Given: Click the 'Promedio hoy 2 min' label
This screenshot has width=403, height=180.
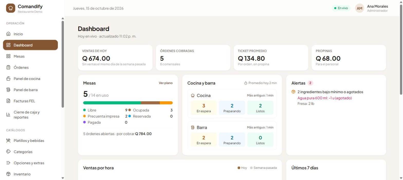Looking at the screenshot, I should point(263,83).
